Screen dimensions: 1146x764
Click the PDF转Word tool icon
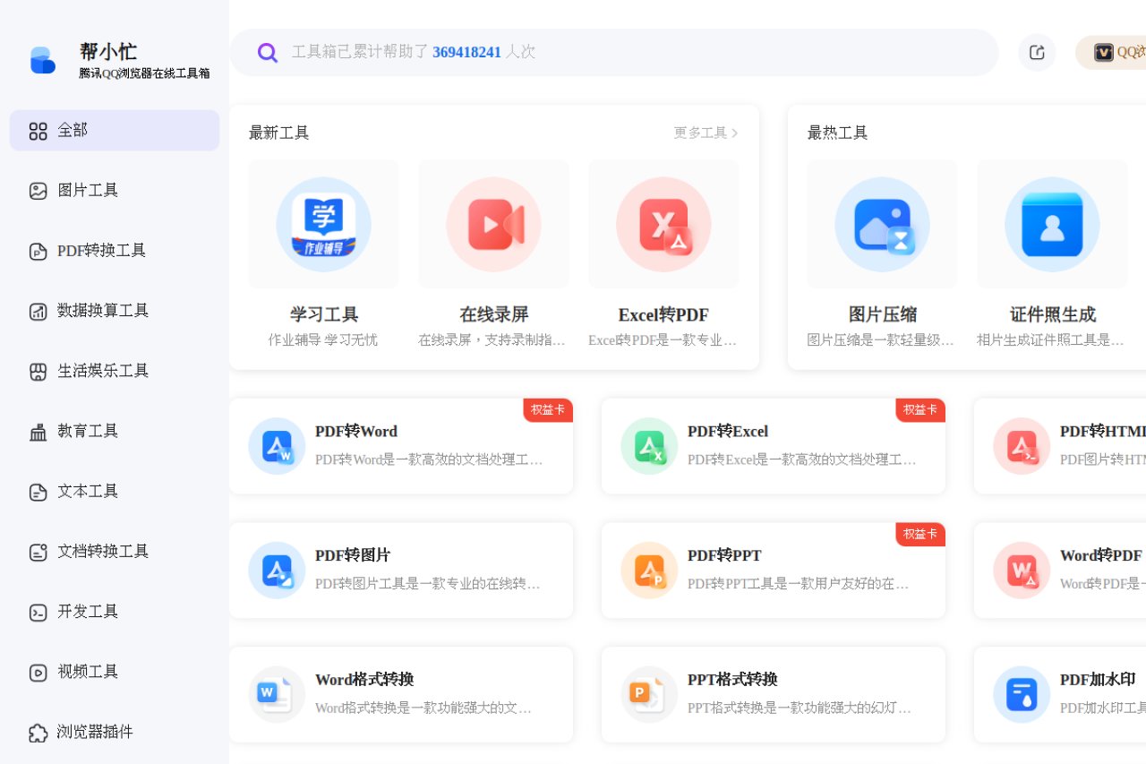pyautogui.click(x=277, y=446)
